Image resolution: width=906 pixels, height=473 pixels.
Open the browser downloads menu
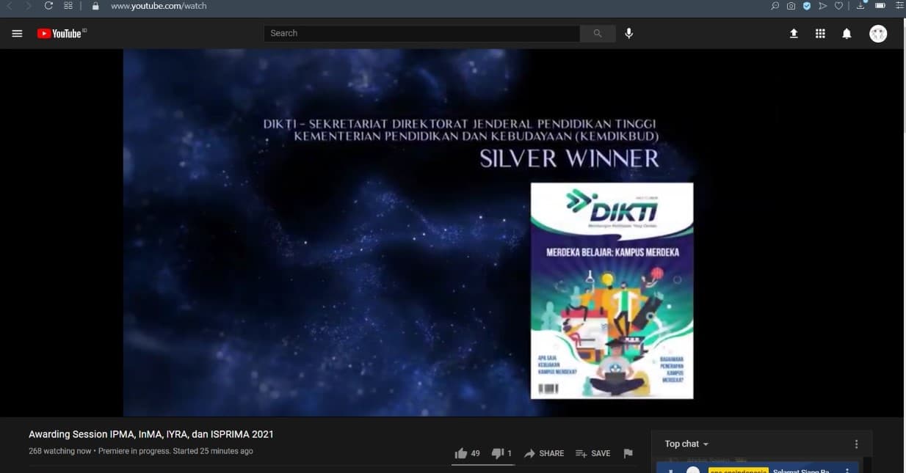(860, 5)
